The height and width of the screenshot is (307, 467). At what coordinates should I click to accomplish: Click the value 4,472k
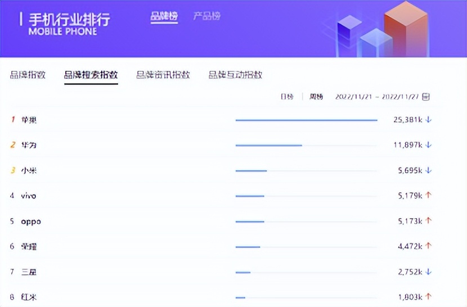410,246
